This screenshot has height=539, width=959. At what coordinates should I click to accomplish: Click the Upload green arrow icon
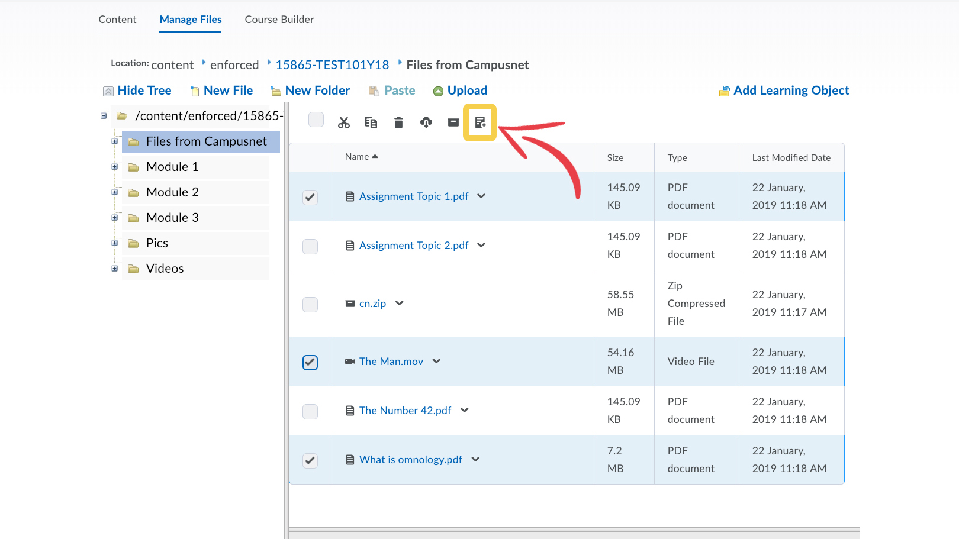click(438, 91)
